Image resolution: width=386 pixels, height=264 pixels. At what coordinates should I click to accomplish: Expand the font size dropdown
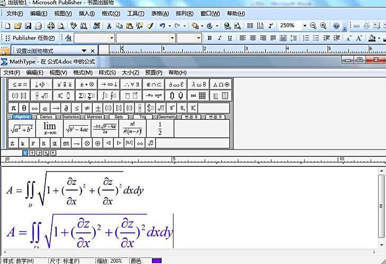(199, 38)
